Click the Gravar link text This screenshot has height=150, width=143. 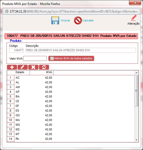point(65,20)
